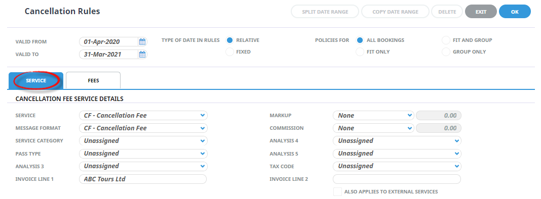Open the Valid To calendar picker
Screen dimensions: 541x199
point(142,55)
